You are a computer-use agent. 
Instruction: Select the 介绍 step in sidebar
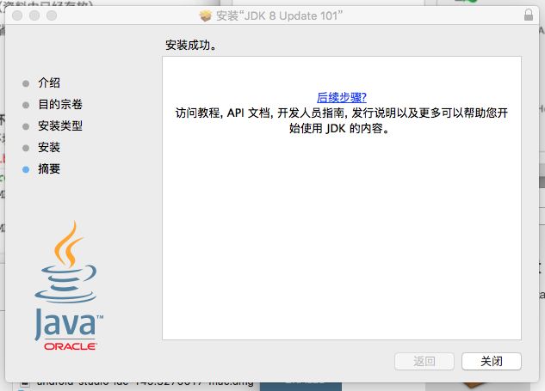tap(49, 82)
